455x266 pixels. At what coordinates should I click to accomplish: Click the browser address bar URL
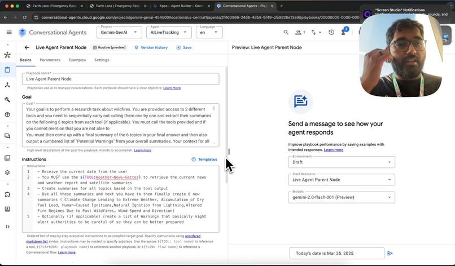coord(200,17)
